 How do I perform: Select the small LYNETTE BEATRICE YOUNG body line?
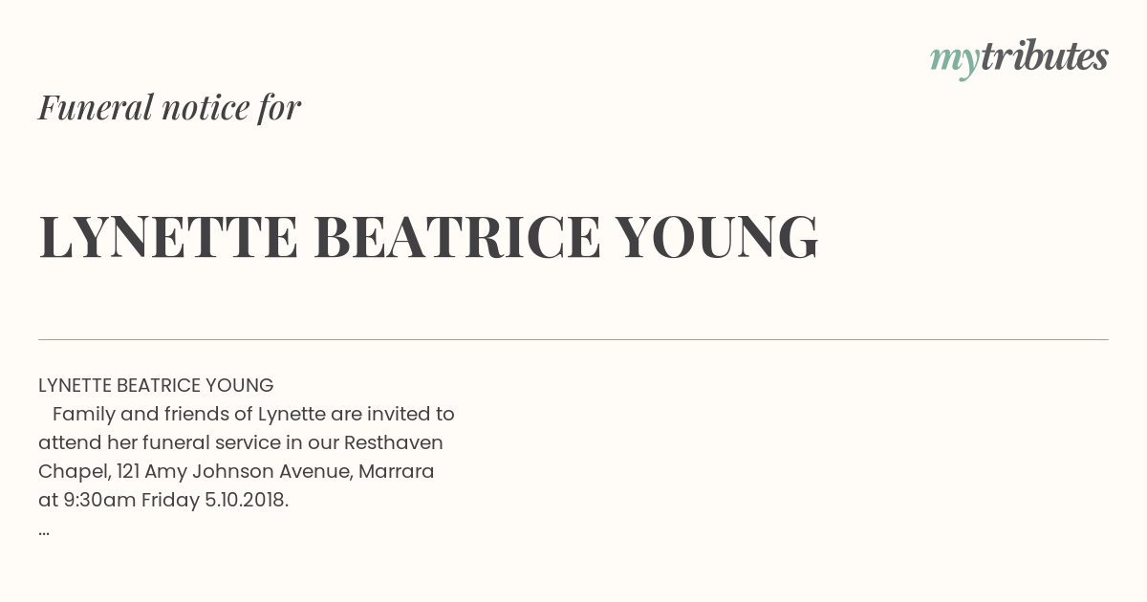[156, 385]
